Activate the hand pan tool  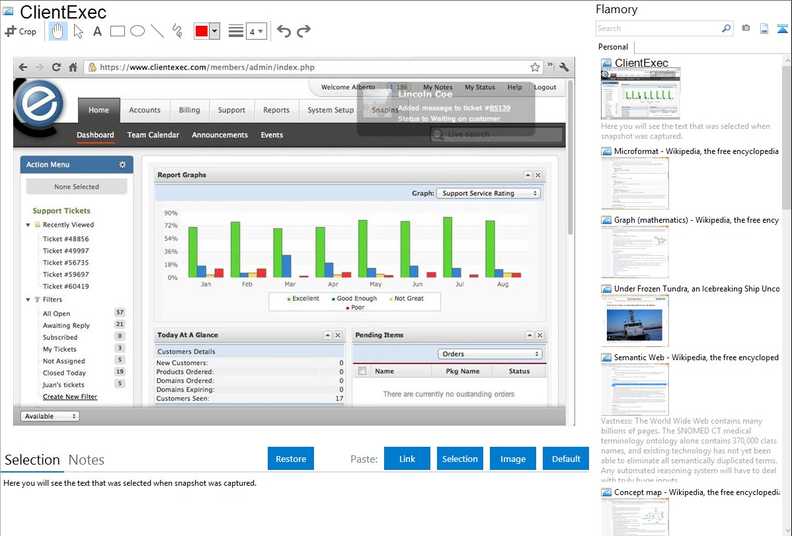tap(58, 31)
